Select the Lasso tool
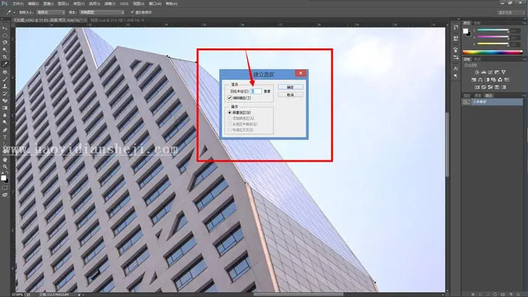This screenshot has height=297, width=528. [x=5, y=42]
